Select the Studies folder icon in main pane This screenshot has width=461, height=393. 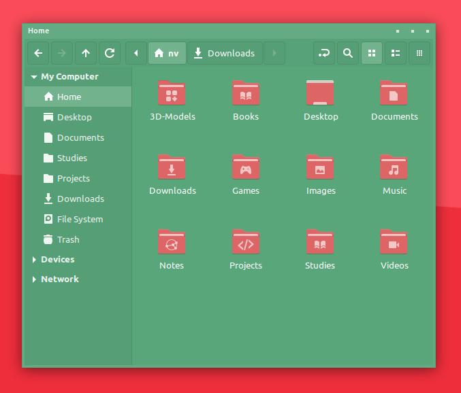click(320, 241)
